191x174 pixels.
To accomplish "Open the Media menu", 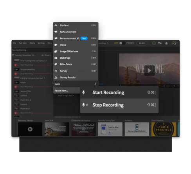I will (32, 43).
